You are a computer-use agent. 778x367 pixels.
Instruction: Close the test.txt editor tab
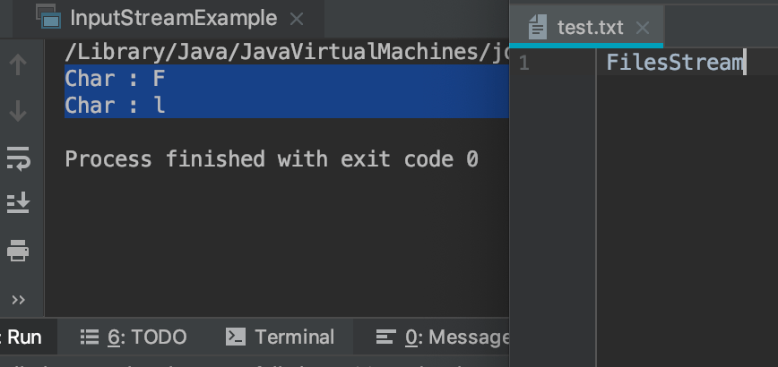coord(643,28)
